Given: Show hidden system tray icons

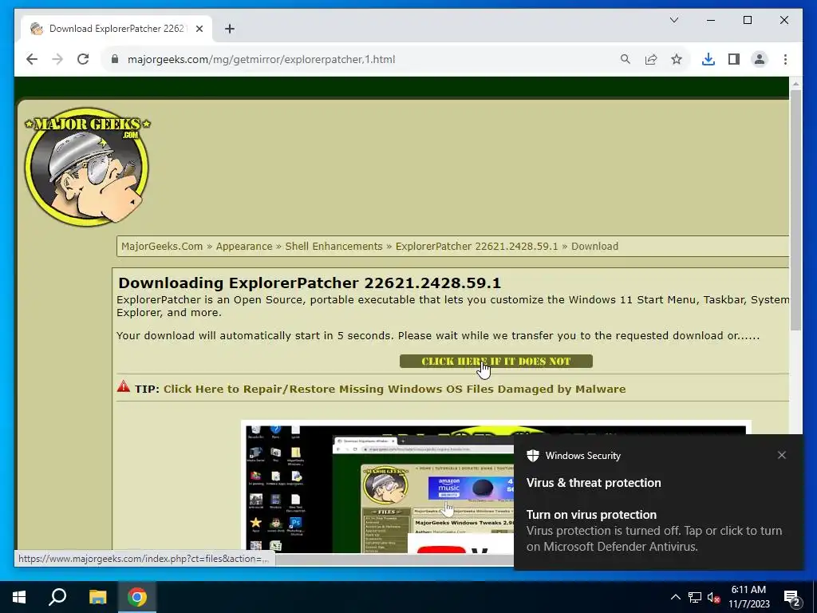Looking at the screenshot, I should (x=675, y=597).
